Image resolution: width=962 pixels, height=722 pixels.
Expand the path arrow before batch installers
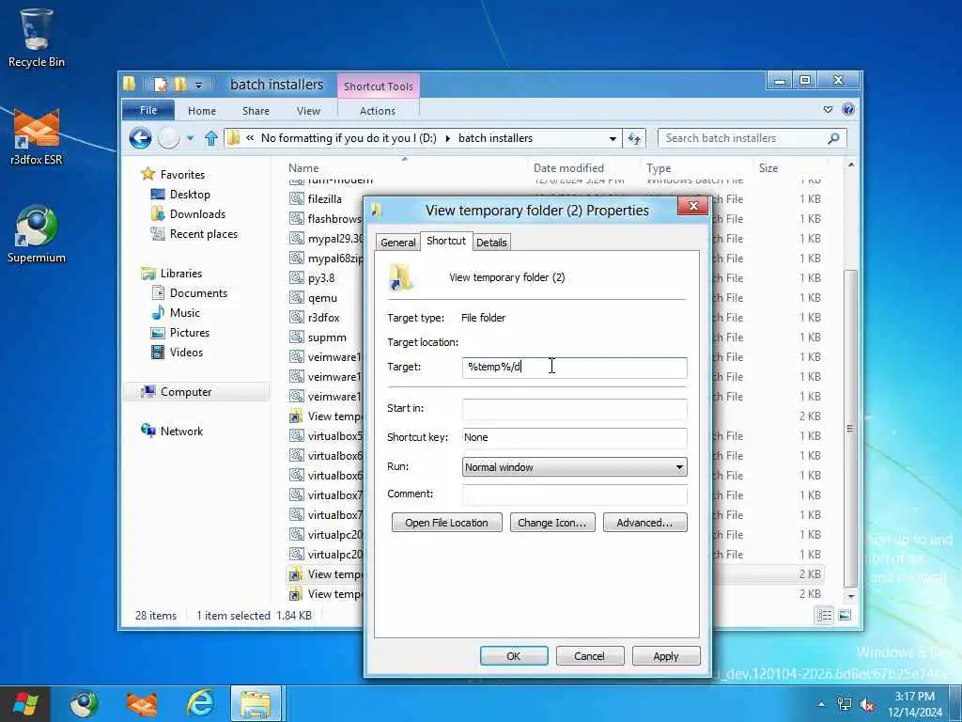(x=448, y=139)
